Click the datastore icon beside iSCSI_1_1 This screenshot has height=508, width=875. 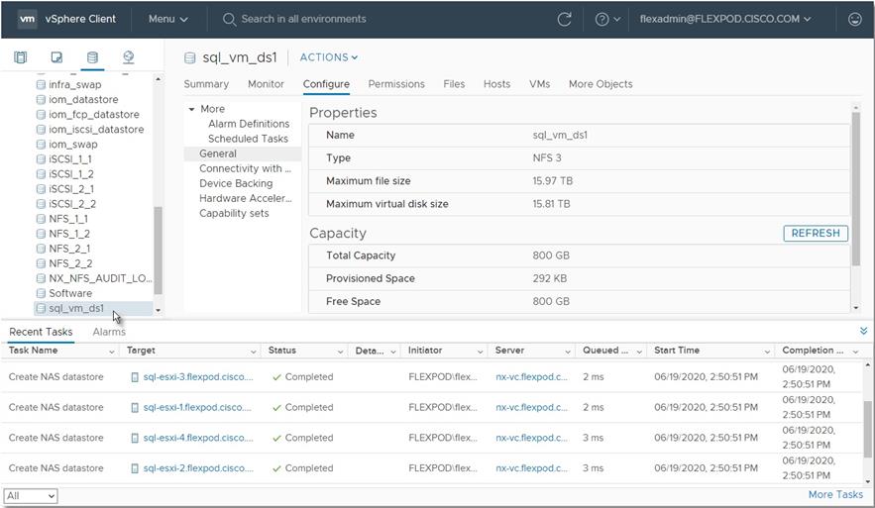coord(41,158)
